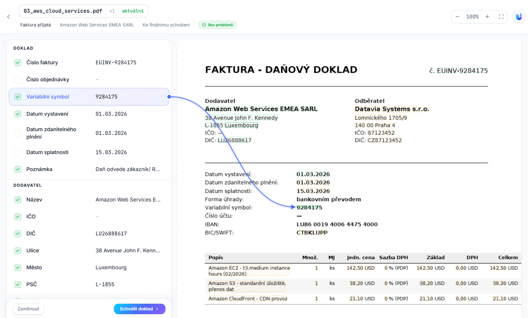Click the Datum splatnosti value 15.03.2026
The width and height of the screenshot is (528, 318).
(111, 152)
